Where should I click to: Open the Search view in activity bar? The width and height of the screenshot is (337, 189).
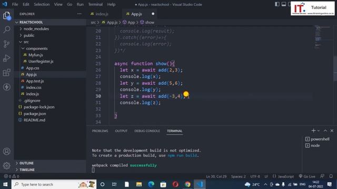click(x=7, y=29)
